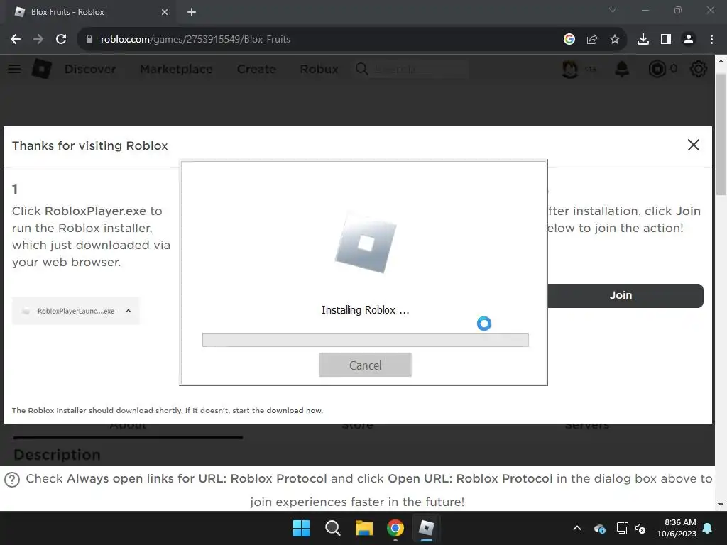This screenshot has height=545, width=727.
Task: Click the Chrome taskbar icon
Action: point(395,528)
